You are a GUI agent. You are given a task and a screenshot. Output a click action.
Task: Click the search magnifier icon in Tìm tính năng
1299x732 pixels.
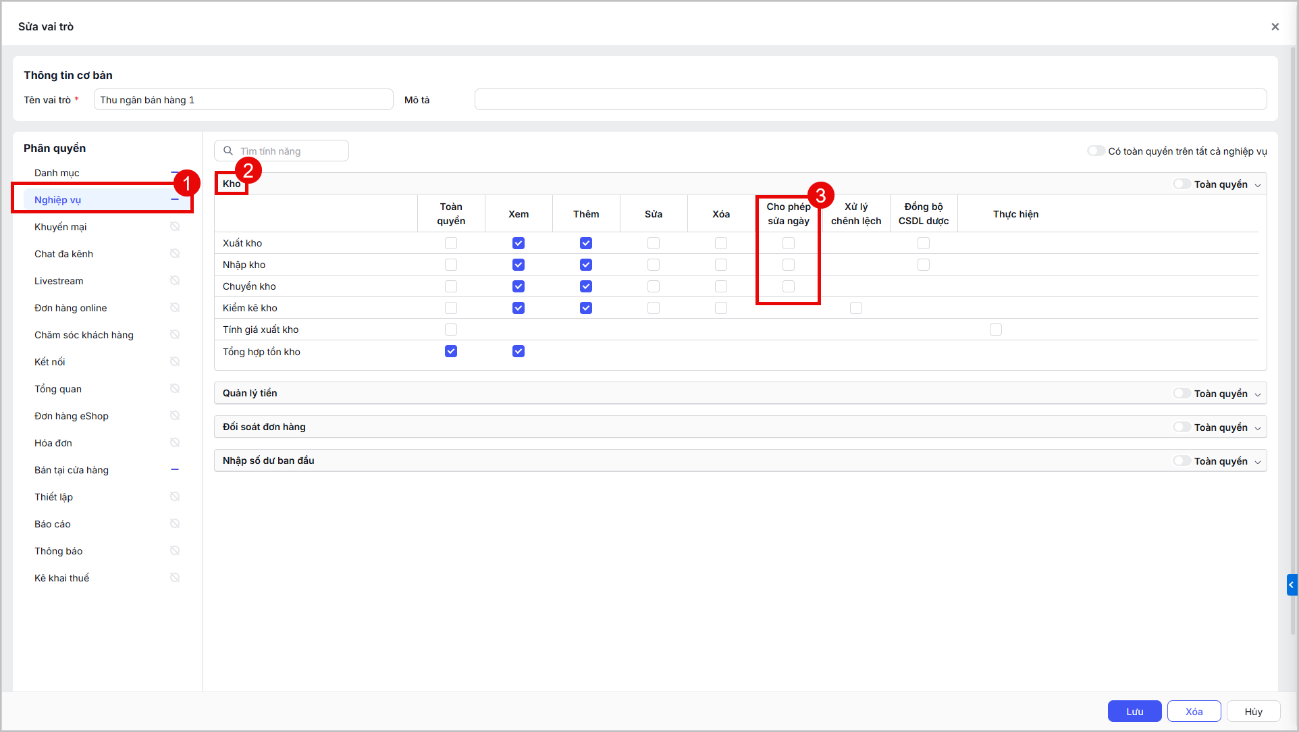228,151
